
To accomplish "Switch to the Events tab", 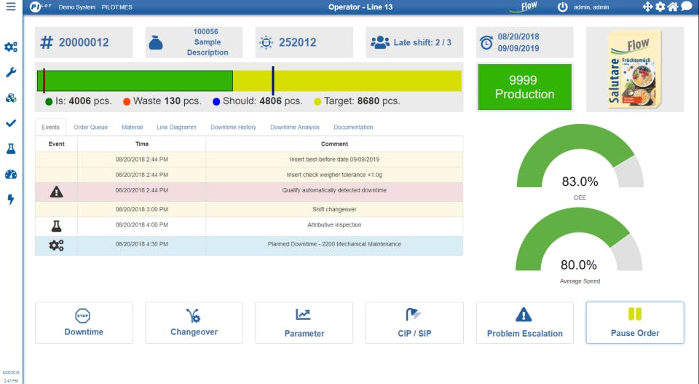I will pos(50,127).
